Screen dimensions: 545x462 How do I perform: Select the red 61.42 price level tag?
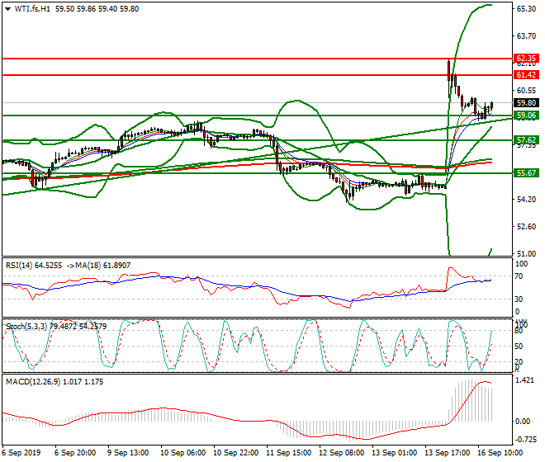526,75
